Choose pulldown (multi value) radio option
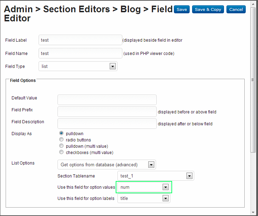 click(62, 146)
